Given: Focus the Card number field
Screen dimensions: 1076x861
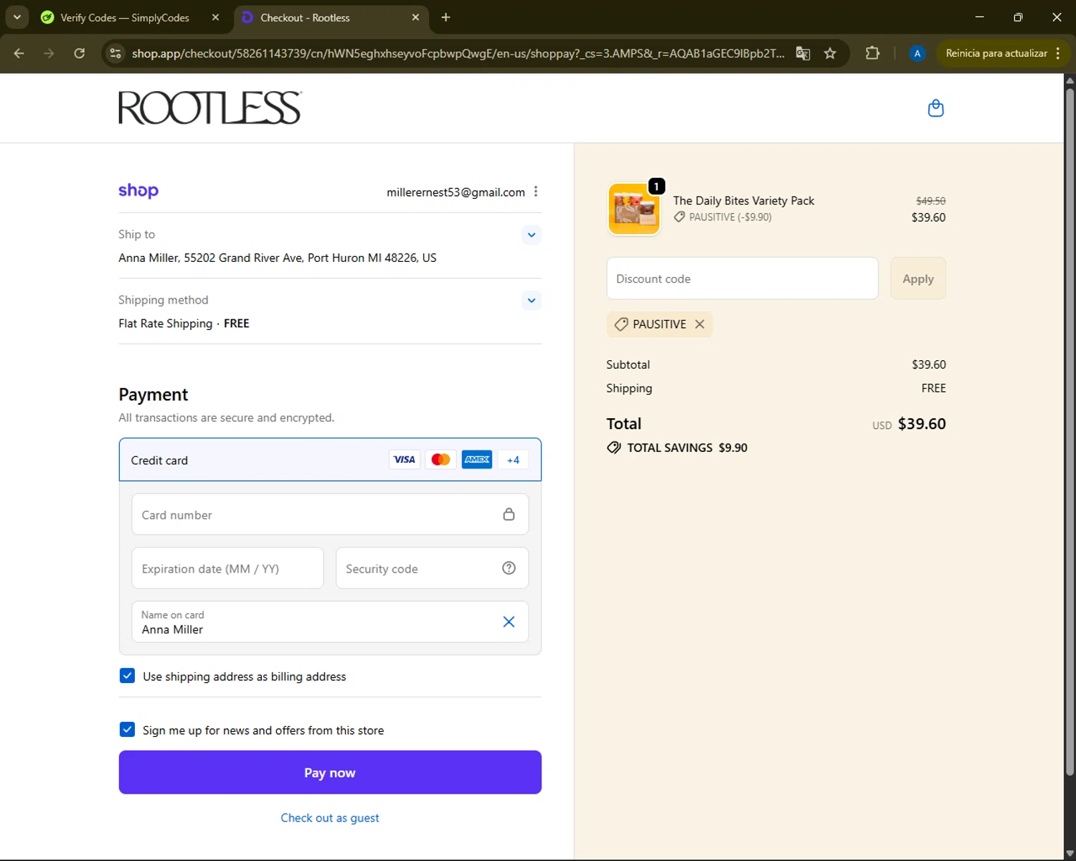Looking at the screenshot, I should tap(330, 514).
